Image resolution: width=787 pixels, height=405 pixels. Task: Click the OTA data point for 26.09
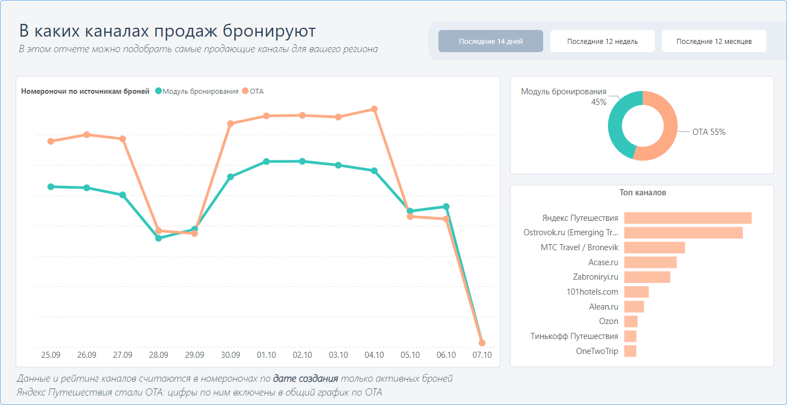pos(87,135)
